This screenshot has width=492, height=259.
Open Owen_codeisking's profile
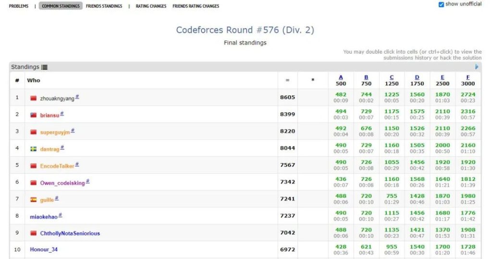coord(62,183)
